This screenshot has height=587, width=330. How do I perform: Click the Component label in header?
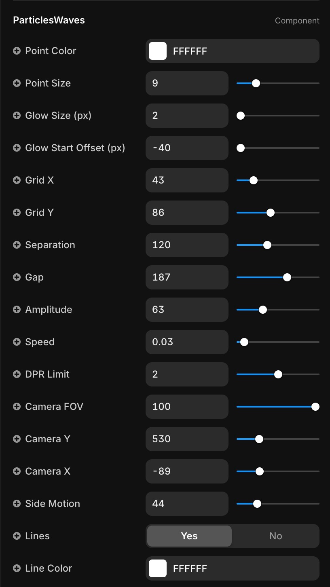pos(297,21)
